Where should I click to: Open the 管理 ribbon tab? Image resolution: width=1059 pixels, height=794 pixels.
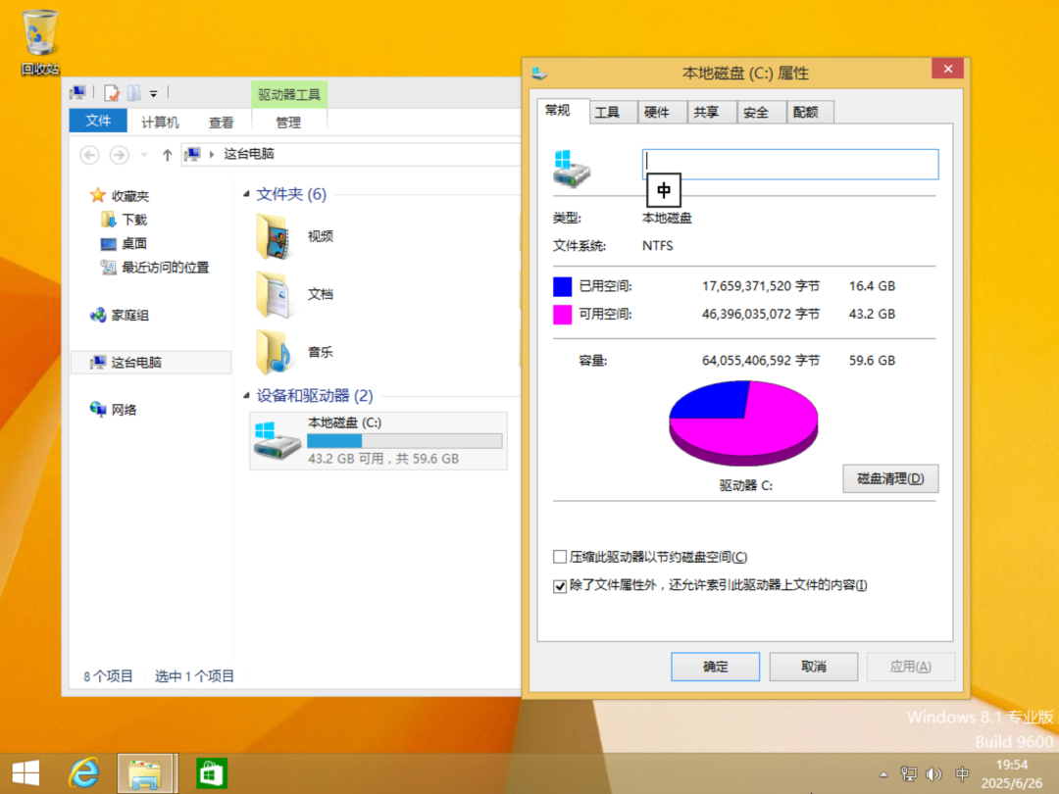pos(288,123)
